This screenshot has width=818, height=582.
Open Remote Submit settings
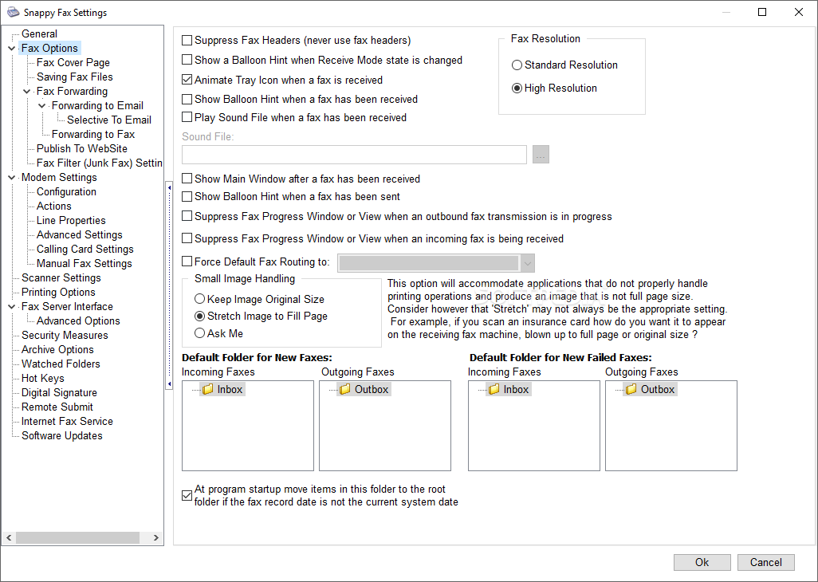pyautogui.click(x=57, y=407)
